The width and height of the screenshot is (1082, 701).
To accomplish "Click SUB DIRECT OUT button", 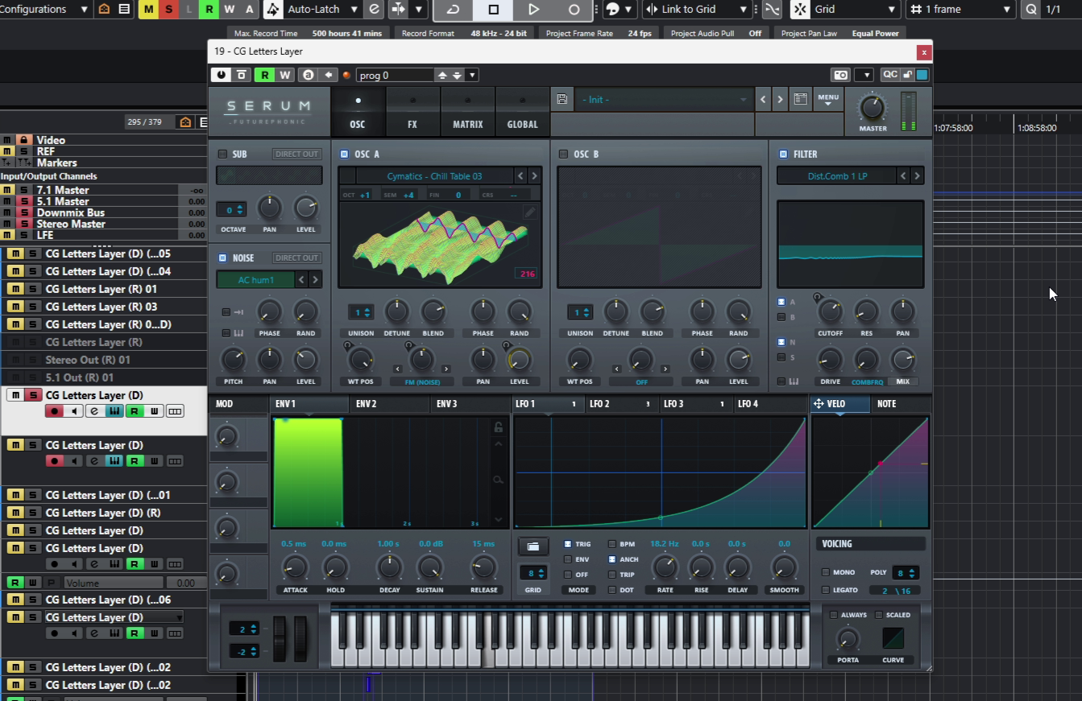I will click(296, 154).
